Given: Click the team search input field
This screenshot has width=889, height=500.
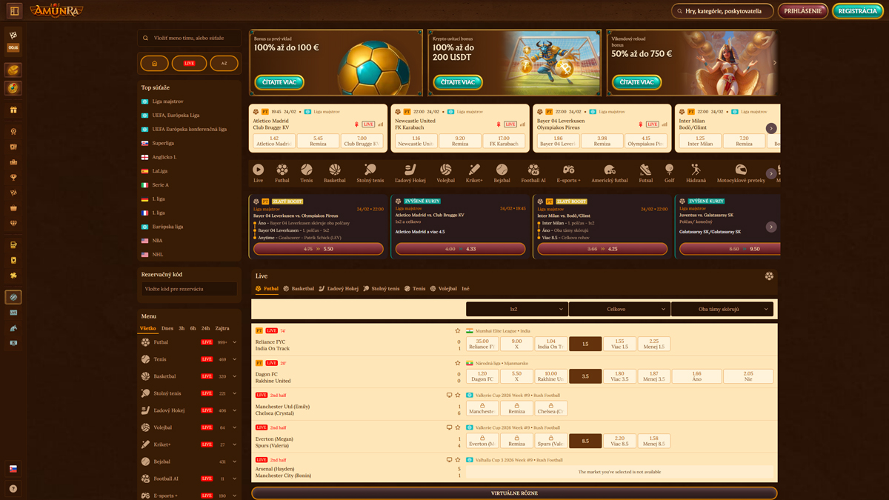Looking at the screenshot, I should 189,37.
